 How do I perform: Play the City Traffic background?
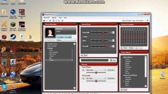point(83,78)
